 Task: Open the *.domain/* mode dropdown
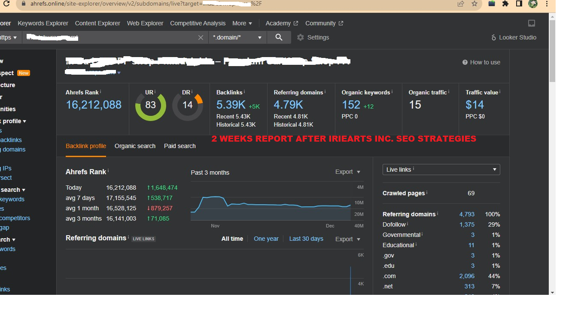[x=237, y=37]
